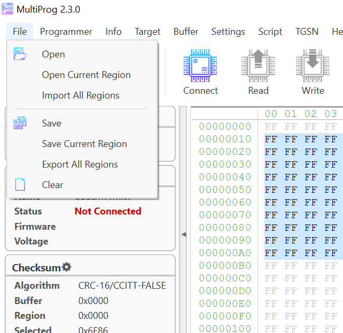
Task: Click the Algorithm label
Action: click(x=37, y=286)
